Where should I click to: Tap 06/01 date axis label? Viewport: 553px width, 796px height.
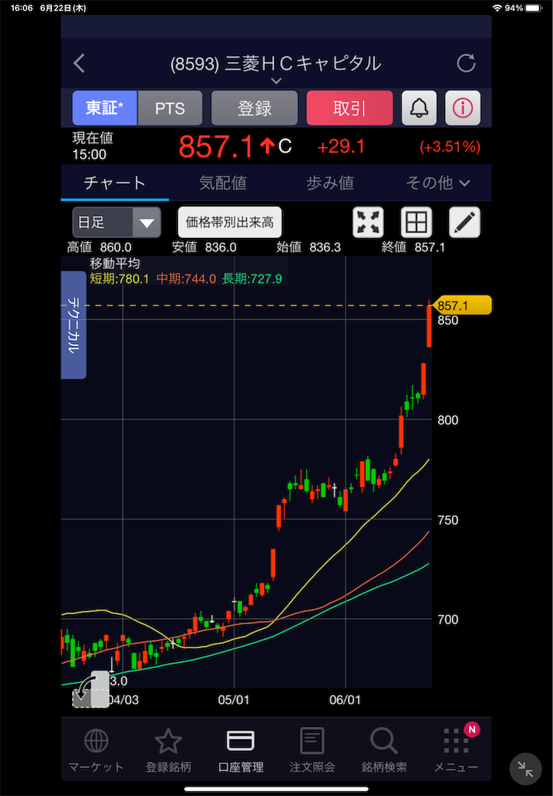click(x=345, y=700)
